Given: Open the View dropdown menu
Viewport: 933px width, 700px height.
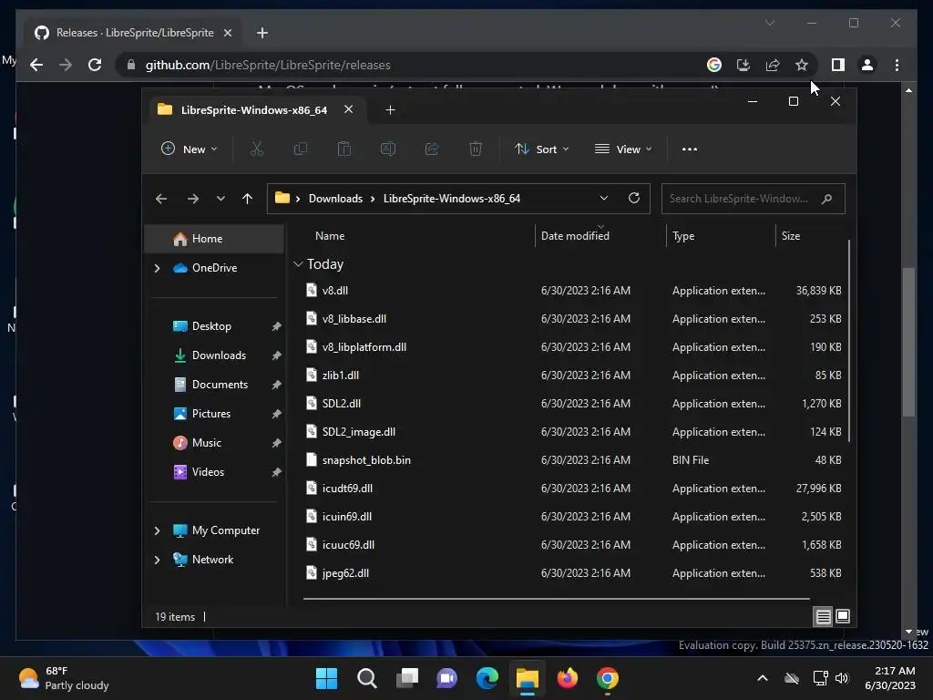Looking at the screenshot, I should 623,149.
